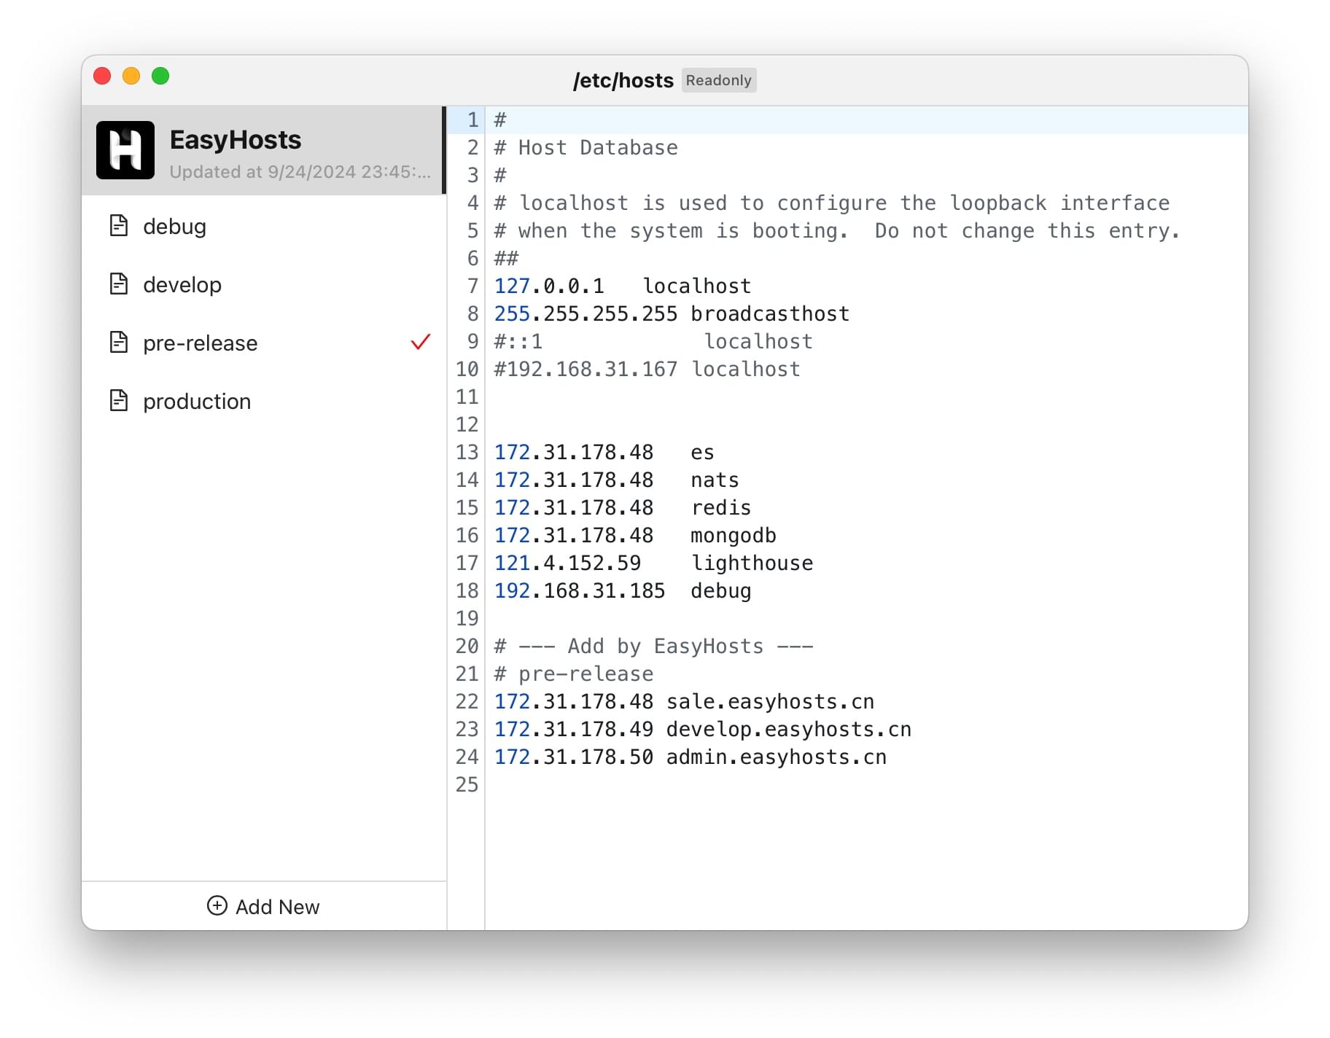Click the '172.31.178.48 redis' entry
The image size is (1330, 1038).
point(623,507)
